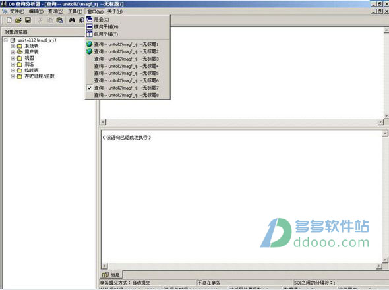Click the Save floppy disk icon
389x290 pixels.
coord(28,20)
